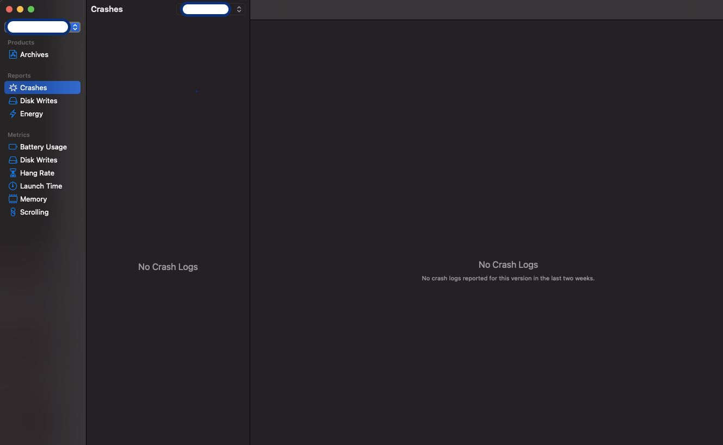Viewport: 723px width, 445px height.
Task: Close the Organizer window with red button
Action: [9, 9]
